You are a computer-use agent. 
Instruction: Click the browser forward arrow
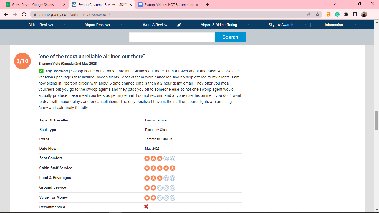15,14
